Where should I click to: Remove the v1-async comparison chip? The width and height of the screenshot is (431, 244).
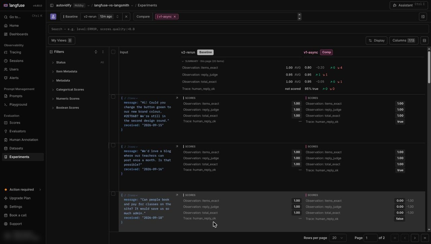click(x=175, y=17)
